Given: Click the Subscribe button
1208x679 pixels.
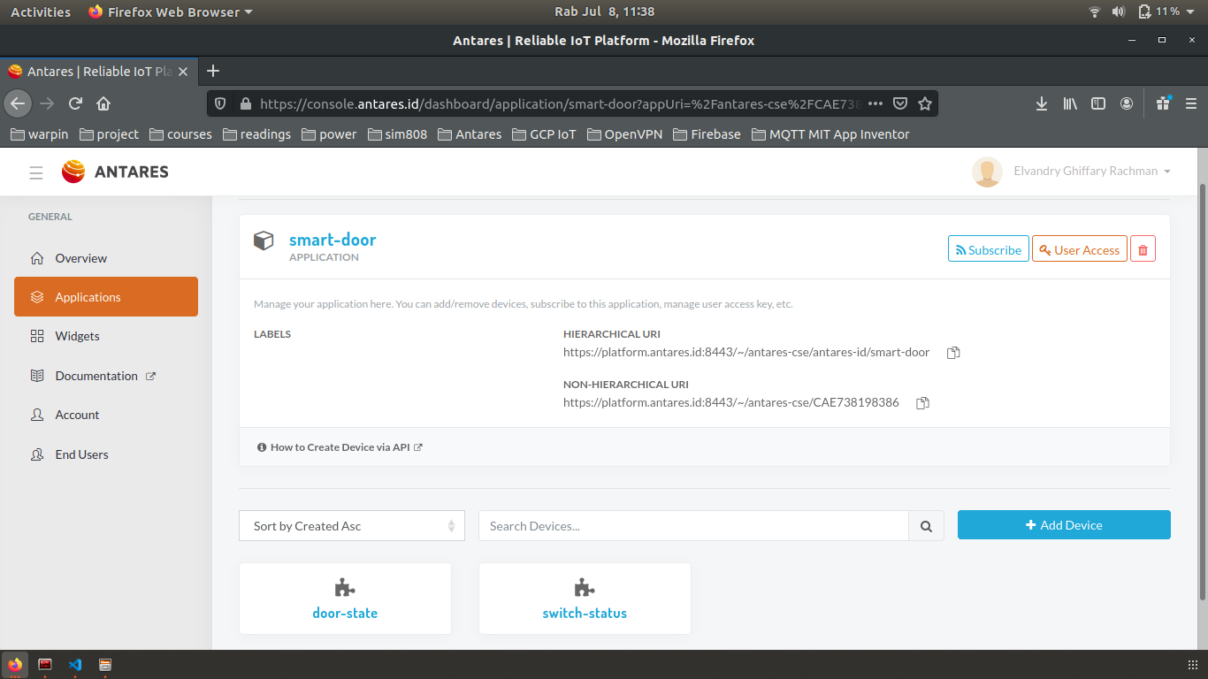Looking at the screenshot, I should 989,249.
